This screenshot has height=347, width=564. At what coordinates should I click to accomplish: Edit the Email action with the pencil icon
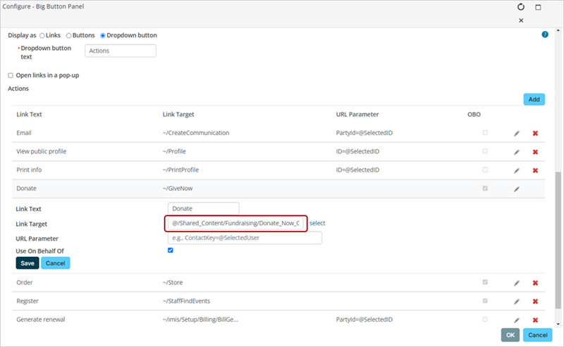tap(517, 133)
